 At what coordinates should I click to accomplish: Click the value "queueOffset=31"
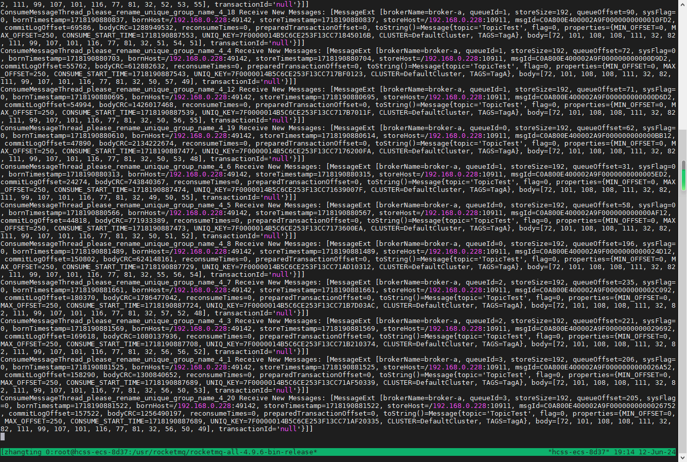click(601, 167)
